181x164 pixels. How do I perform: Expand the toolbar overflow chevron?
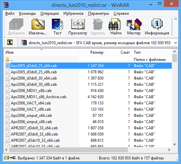pyautogui.click(x=175, y=19)
